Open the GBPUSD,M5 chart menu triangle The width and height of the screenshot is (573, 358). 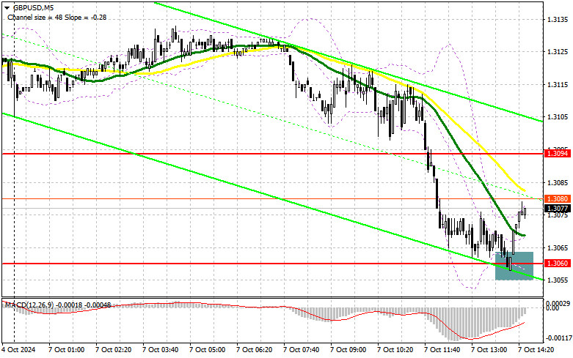7,7
